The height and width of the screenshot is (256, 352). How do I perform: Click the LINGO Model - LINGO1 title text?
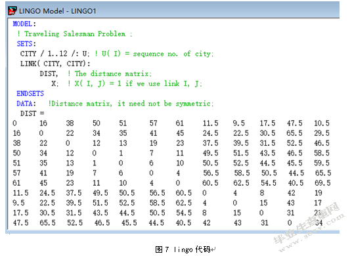58,11
